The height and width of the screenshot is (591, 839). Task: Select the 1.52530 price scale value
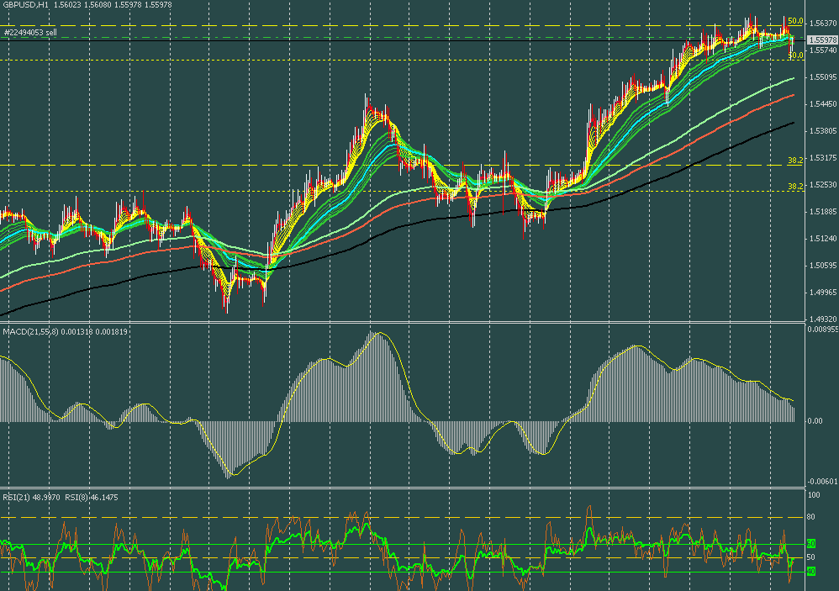tap(824, 184)
